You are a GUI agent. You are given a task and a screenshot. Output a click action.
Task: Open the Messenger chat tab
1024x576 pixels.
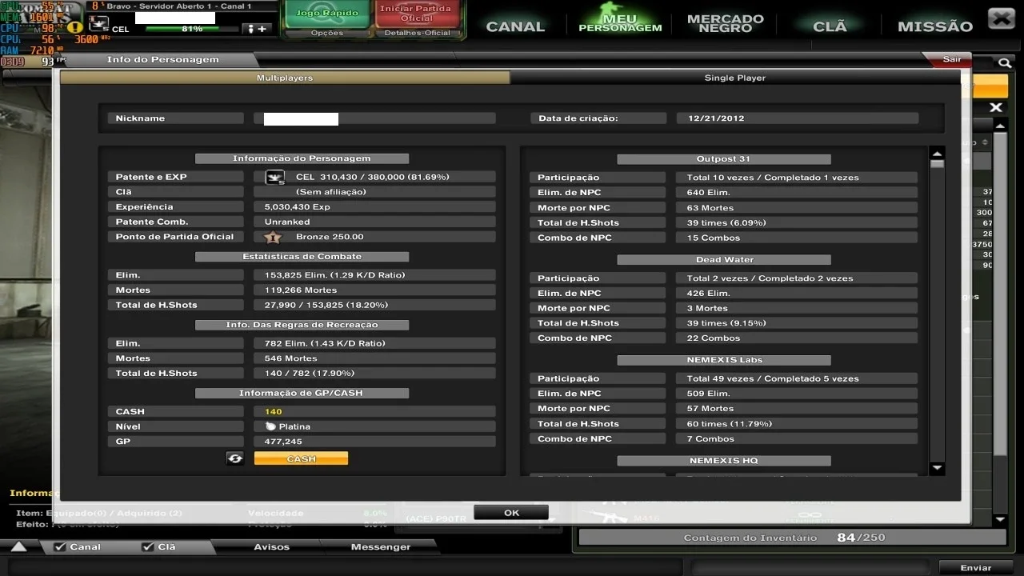point(381,547)
